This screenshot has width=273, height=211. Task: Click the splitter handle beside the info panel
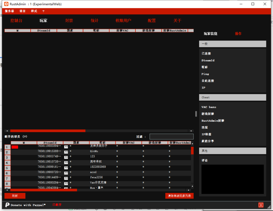pos(196,114)
